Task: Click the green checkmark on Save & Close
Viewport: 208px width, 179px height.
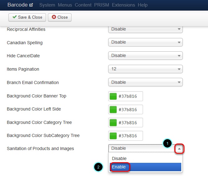Action: click(x=15, y=17)
